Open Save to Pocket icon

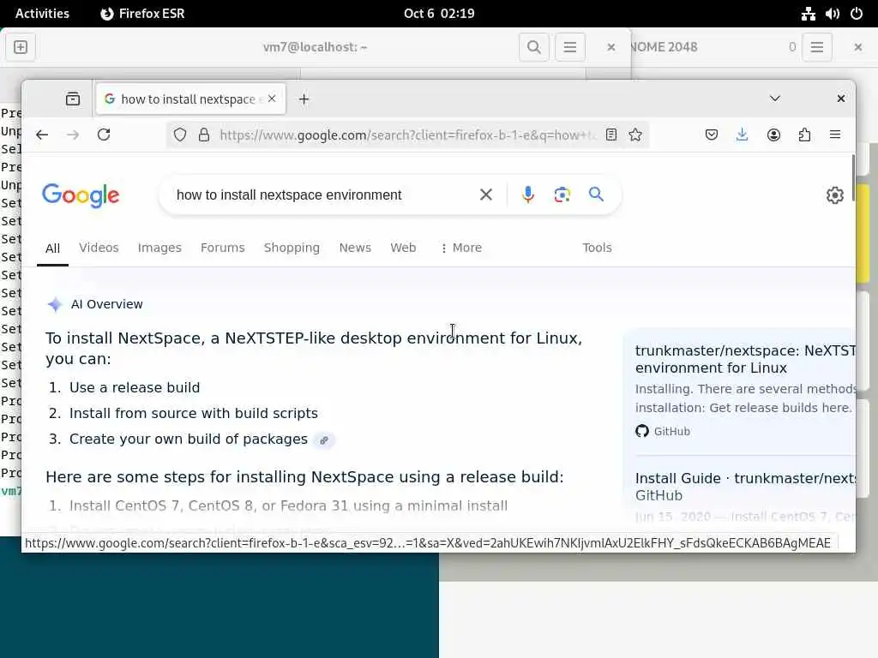point(711,135)
